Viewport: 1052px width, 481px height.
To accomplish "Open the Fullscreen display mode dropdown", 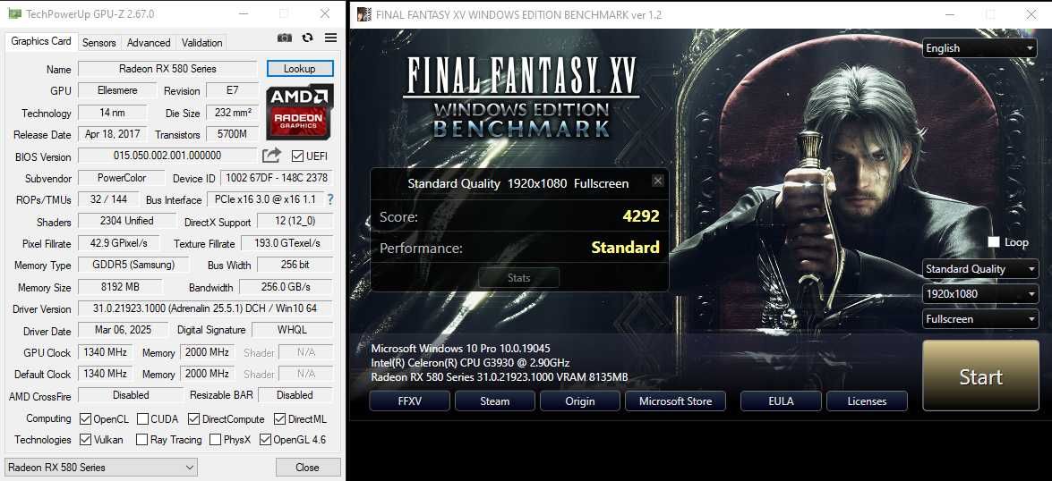I will (980, 319).
